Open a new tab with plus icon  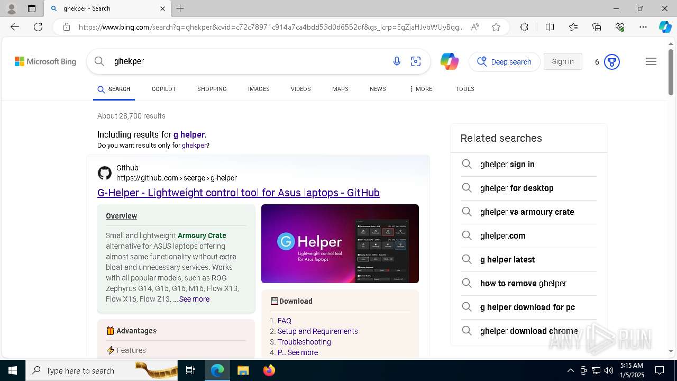click(x=180, y=8)
